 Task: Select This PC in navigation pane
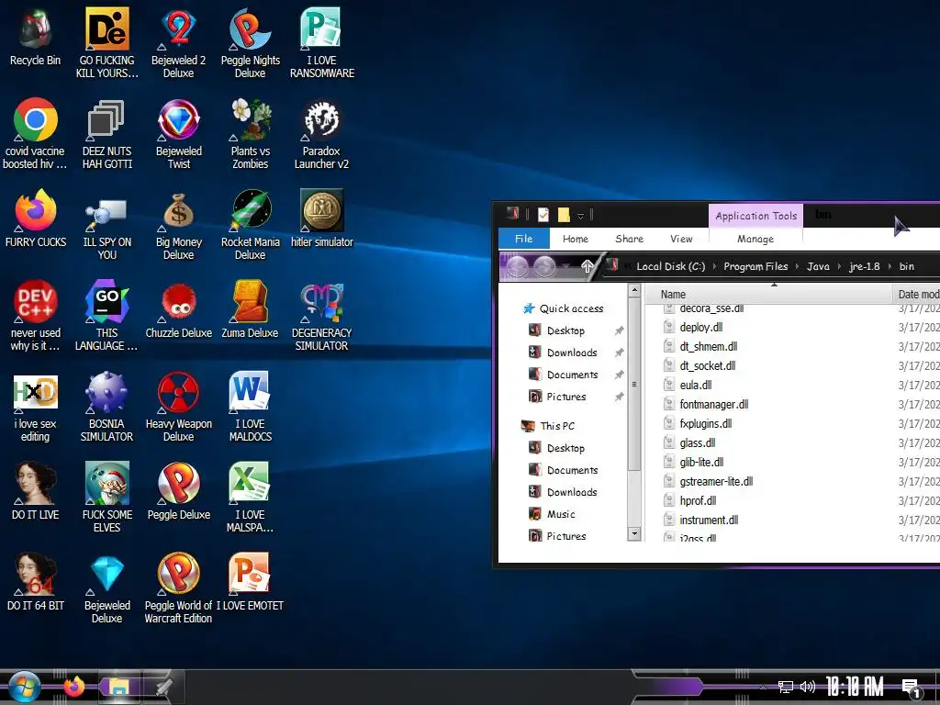[x=549, y=426]
